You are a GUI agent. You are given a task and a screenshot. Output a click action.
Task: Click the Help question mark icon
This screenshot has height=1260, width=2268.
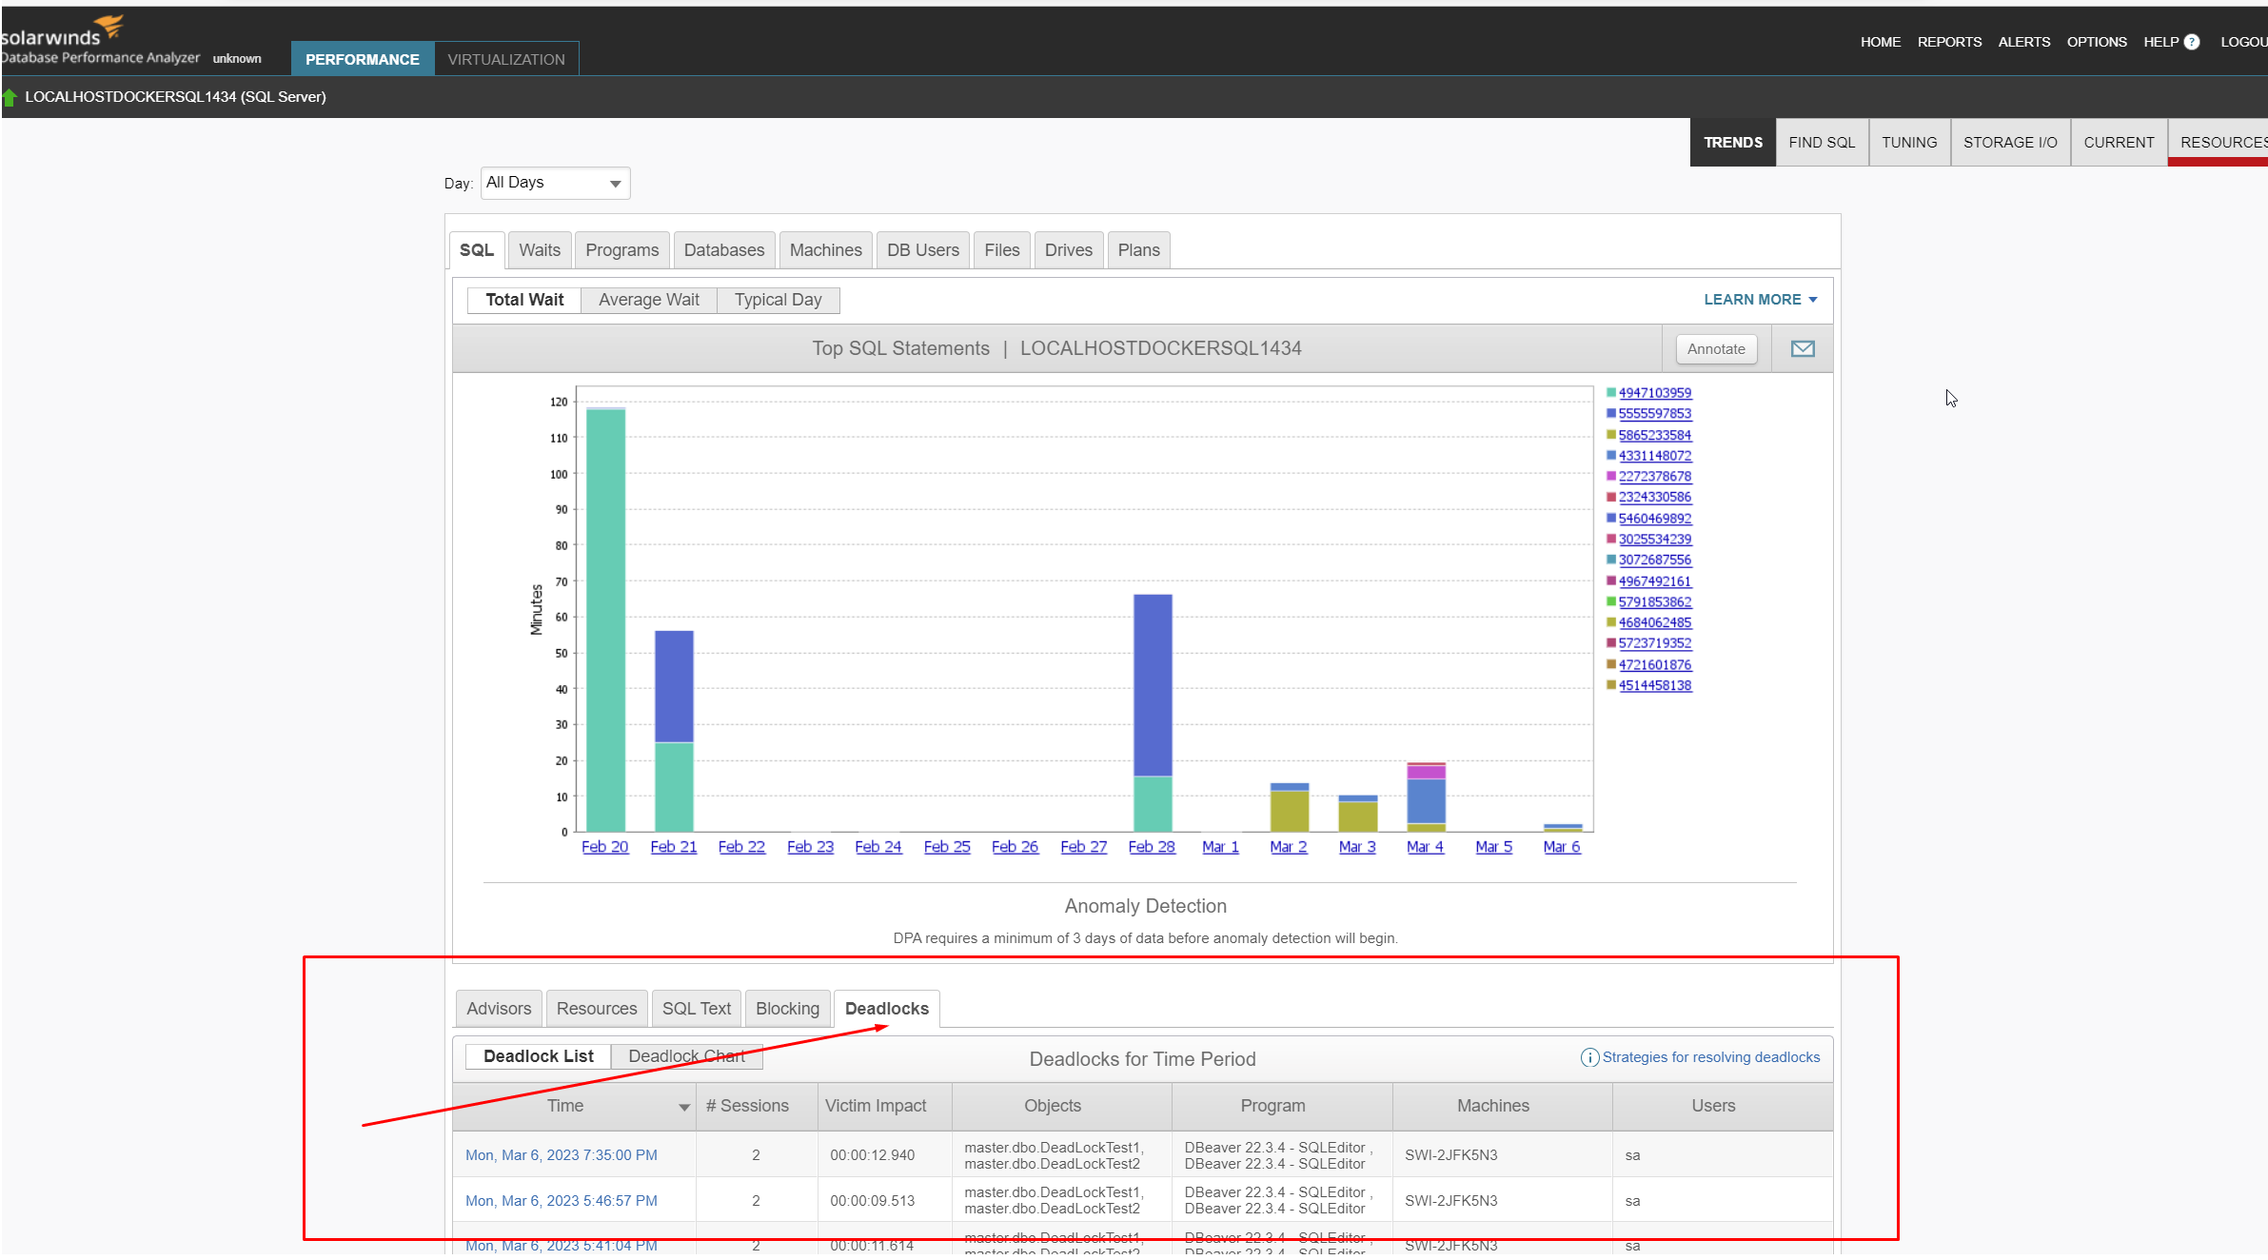point(2192,42)
